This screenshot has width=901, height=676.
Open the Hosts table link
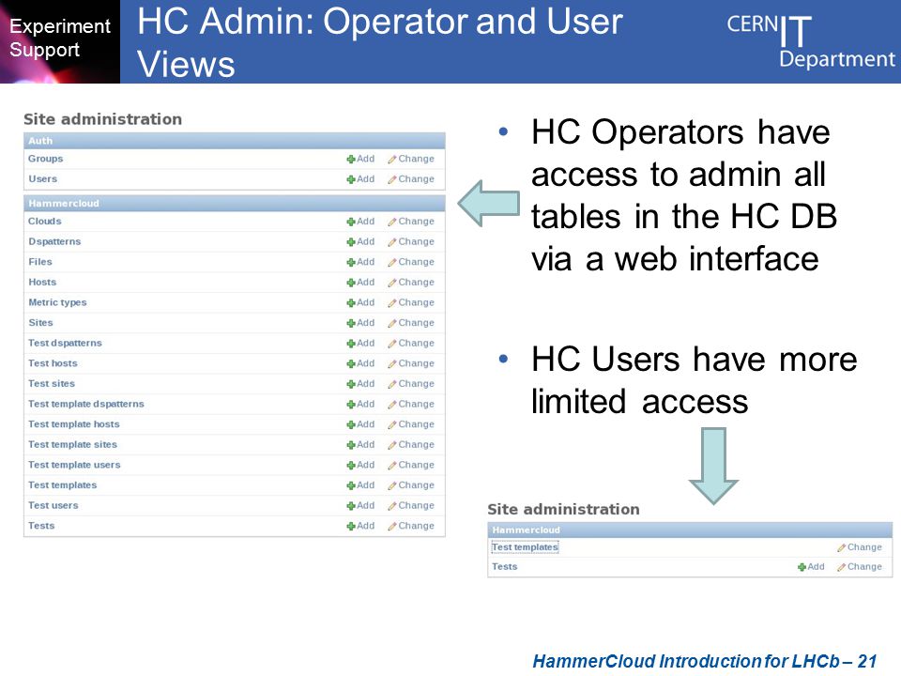[x=42, y=283]
